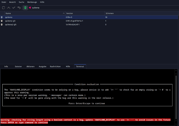
Task: Switch to the Dateien tab
Action: click(x=18, y=67)
